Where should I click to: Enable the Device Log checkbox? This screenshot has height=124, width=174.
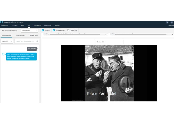[x=68, y=30]
